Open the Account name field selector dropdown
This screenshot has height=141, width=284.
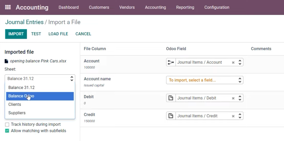tap(205, 80)
